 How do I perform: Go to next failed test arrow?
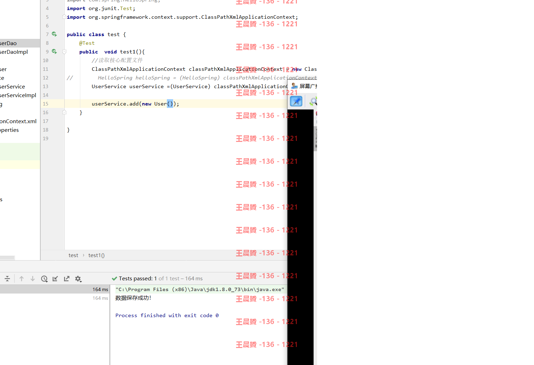point(33,279)
